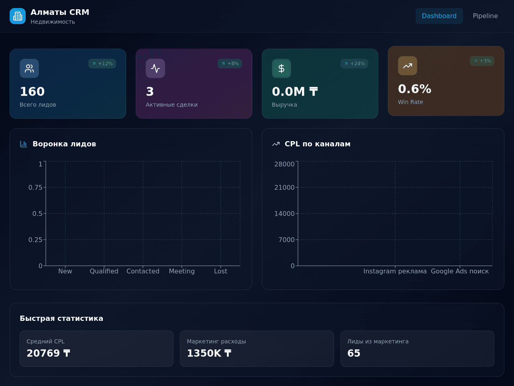
Task: Click the 14000 value on CPL axis
Action: [x=284, y=214]
